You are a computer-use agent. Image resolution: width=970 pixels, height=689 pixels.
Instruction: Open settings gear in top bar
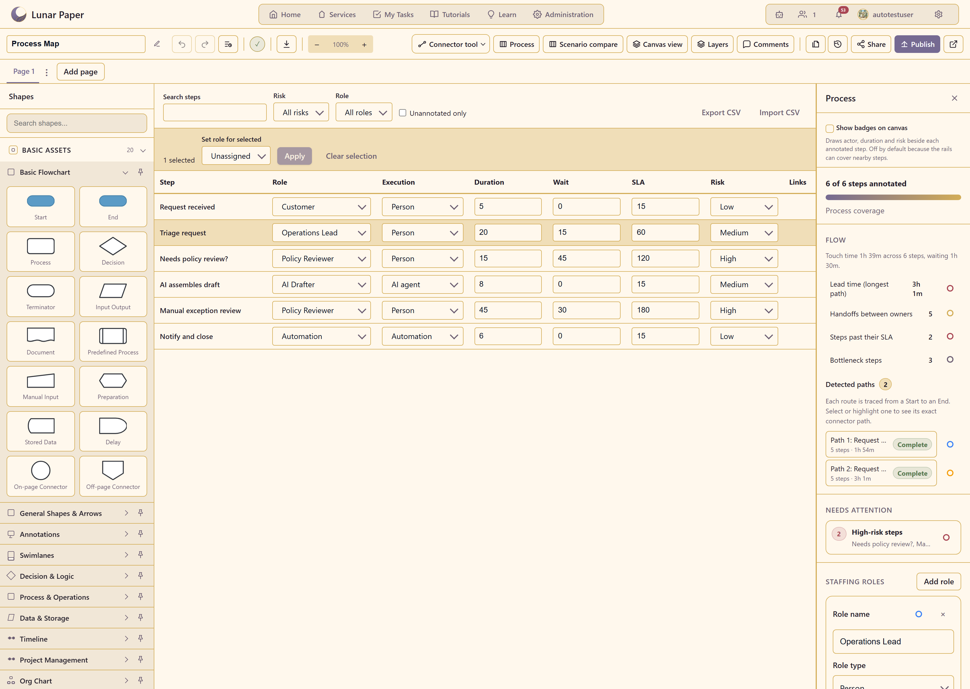[939, 14]
